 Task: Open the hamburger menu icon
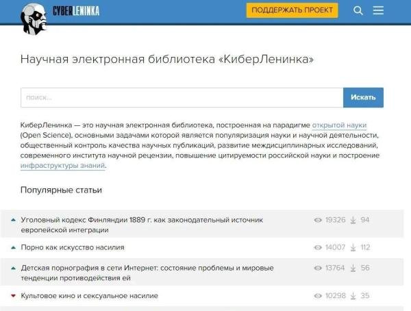378,10
